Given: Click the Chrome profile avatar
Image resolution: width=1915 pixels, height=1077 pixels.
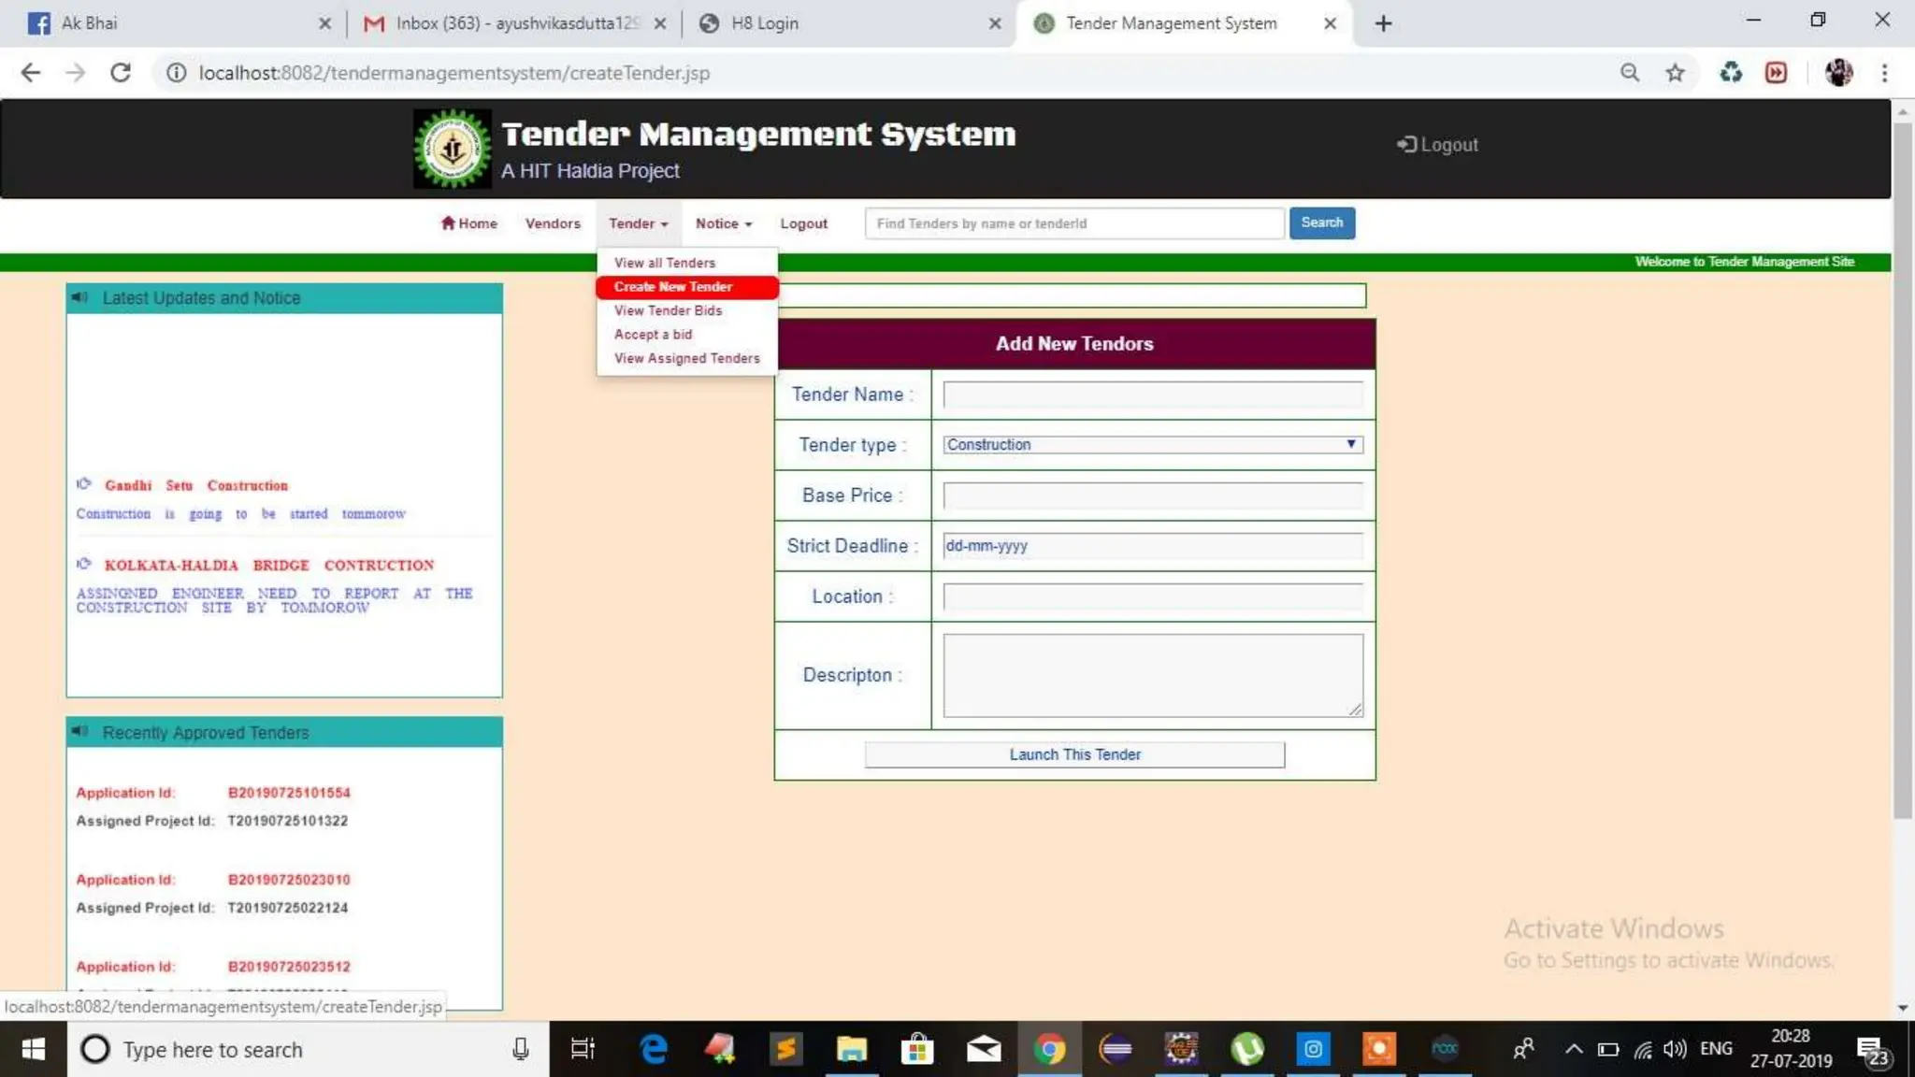Looking at the screenshot, I should click(x=1838, y=73).
